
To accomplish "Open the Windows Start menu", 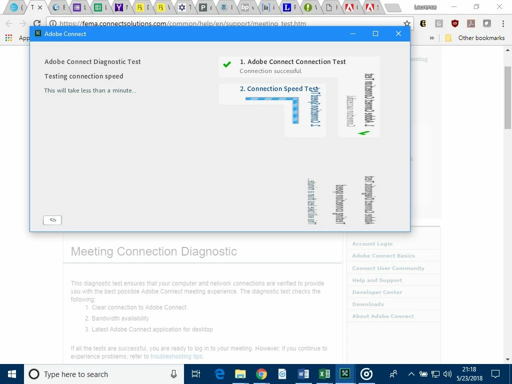I will [12, 374].
